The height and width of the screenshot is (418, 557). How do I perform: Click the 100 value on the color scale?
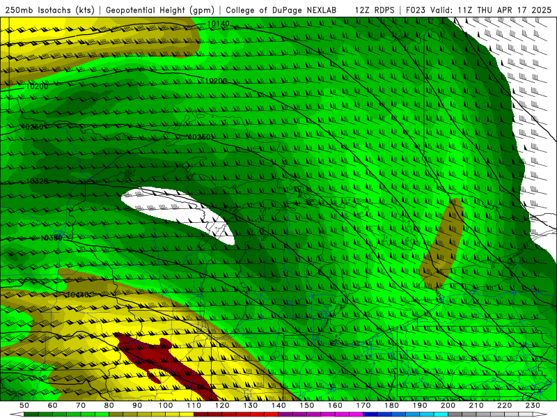[166, 405]
